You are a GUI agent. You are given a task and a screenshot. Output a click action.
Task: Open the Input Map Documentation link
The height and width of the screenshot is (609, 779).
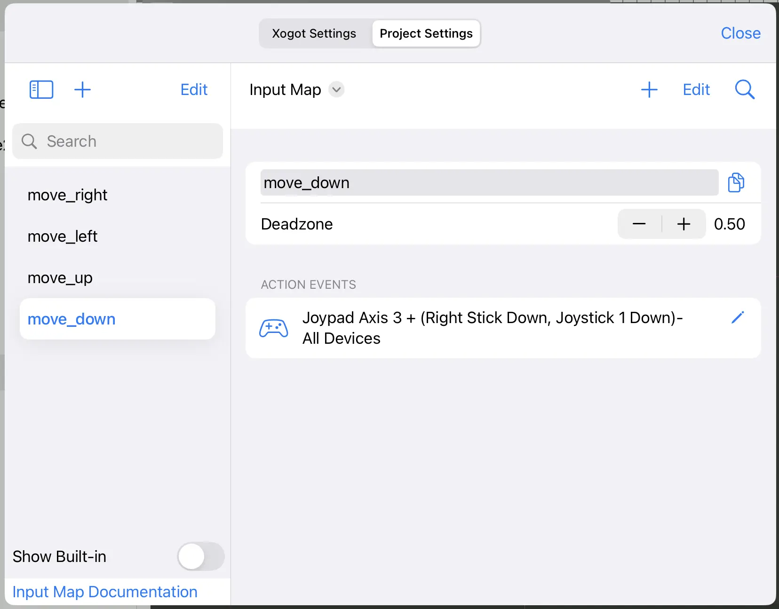pos(105,592)
